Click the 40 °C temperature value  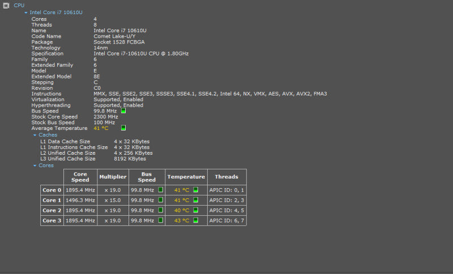(x=181, y=211)
